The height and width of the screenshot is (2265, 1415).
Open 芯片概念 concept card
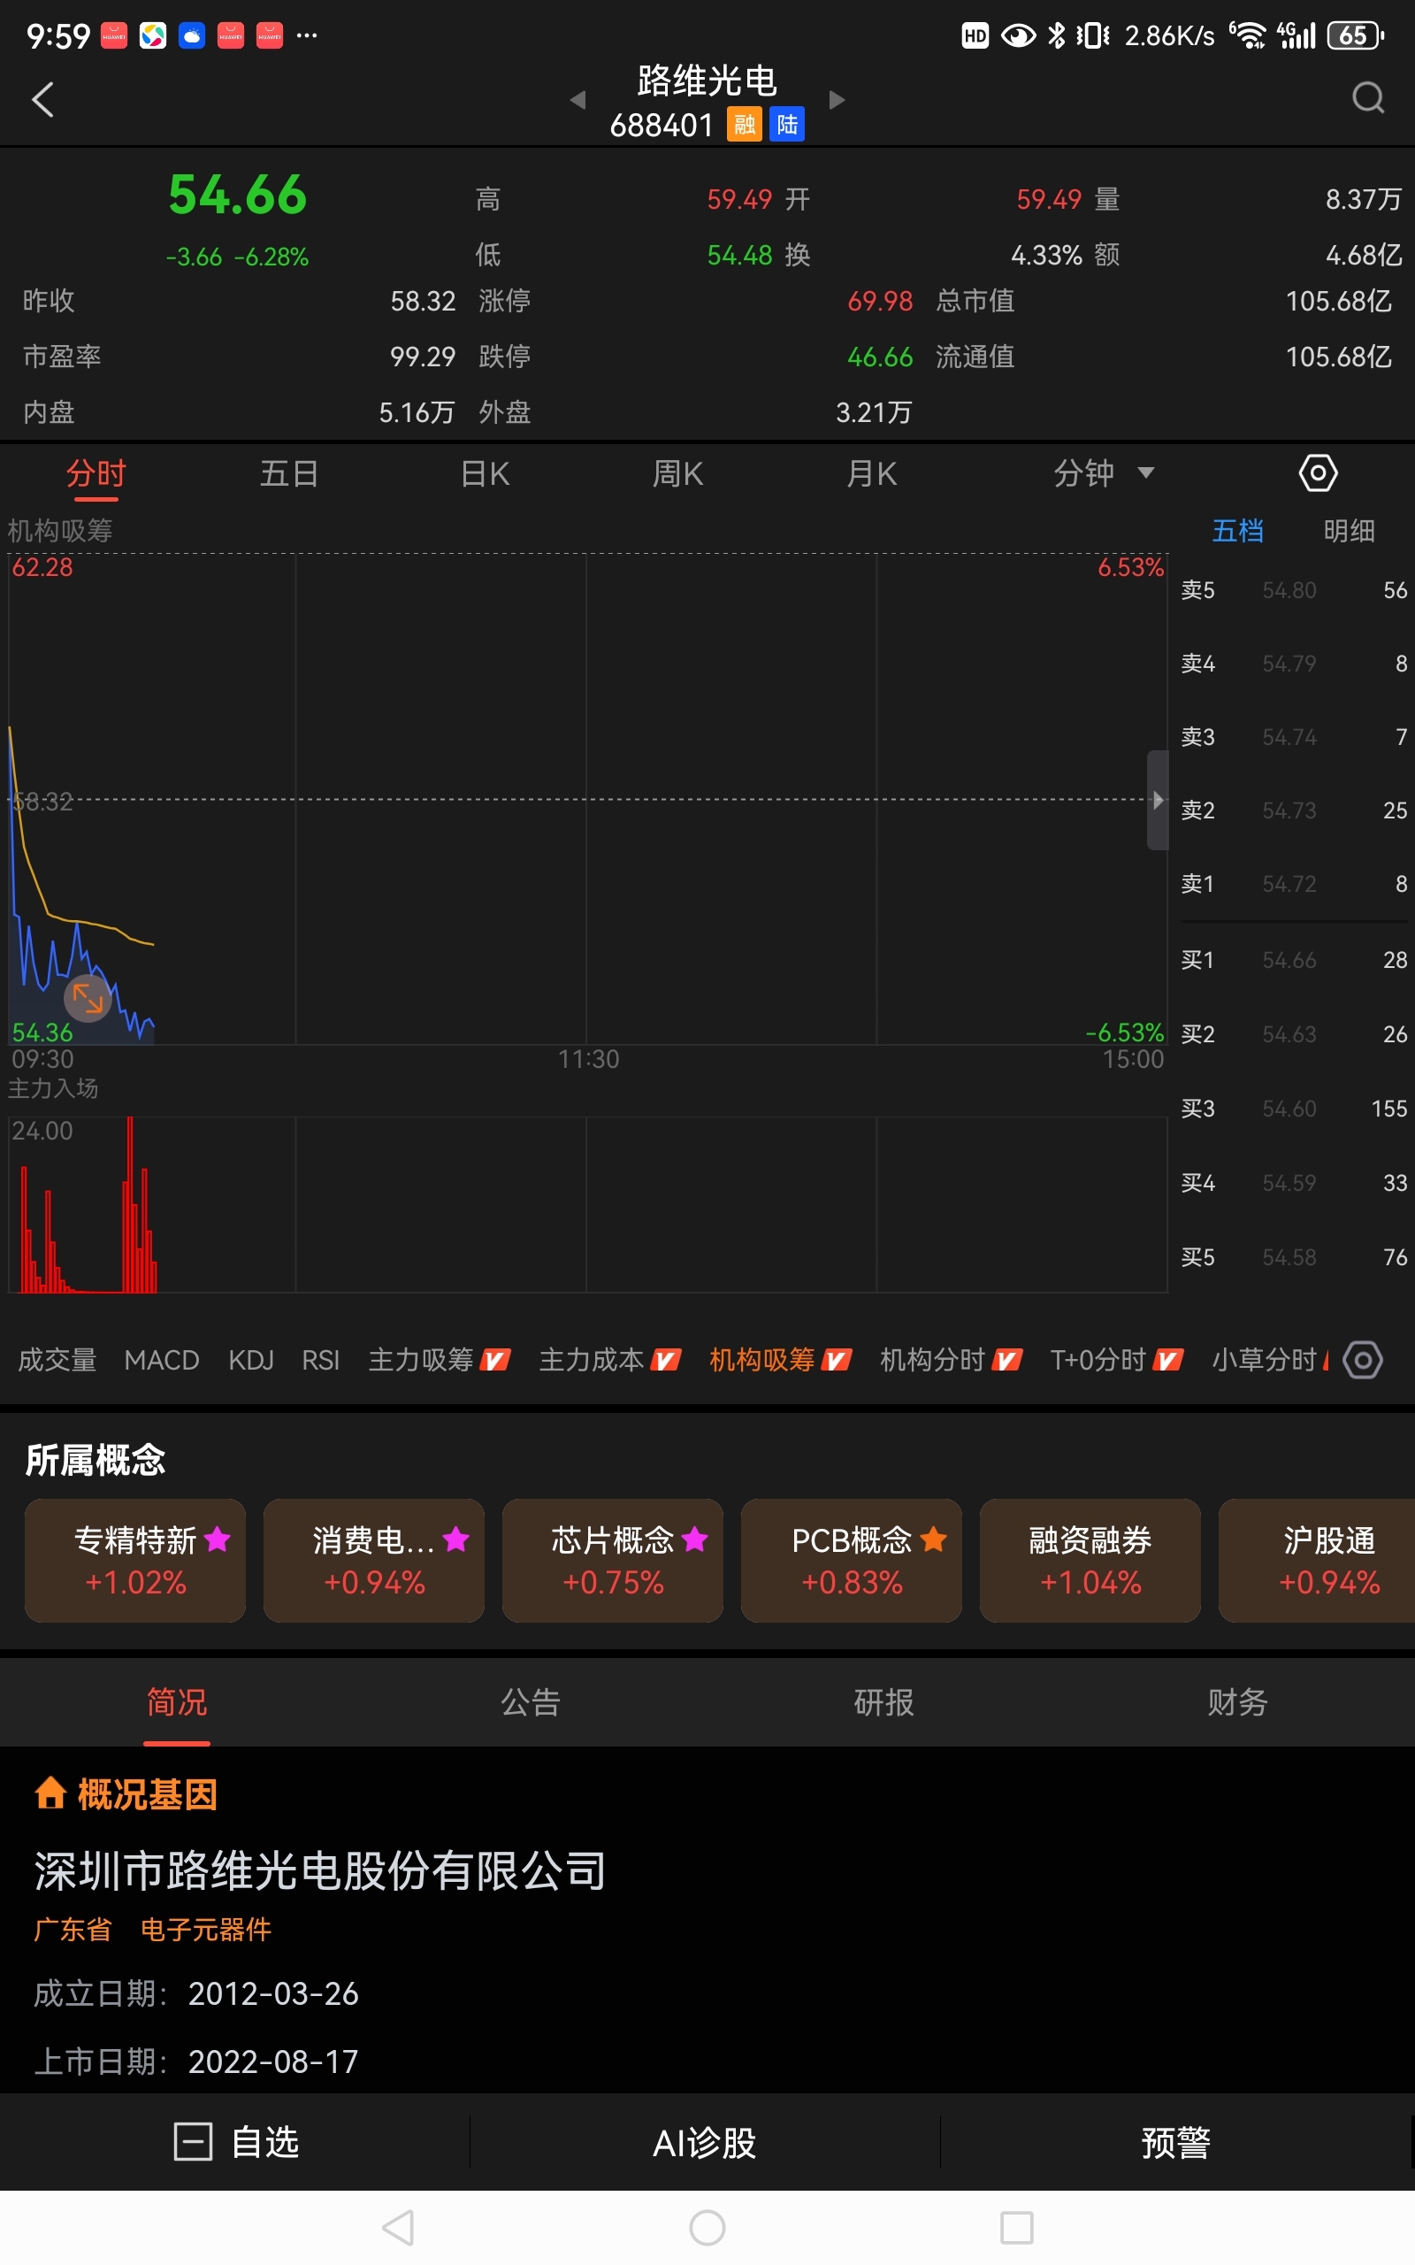[x=613, y=1560]
